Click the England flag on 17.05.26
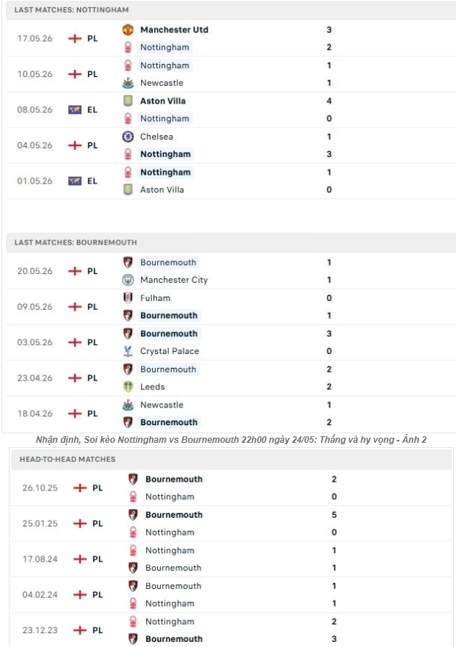456x647 pixels. point(75,38)
